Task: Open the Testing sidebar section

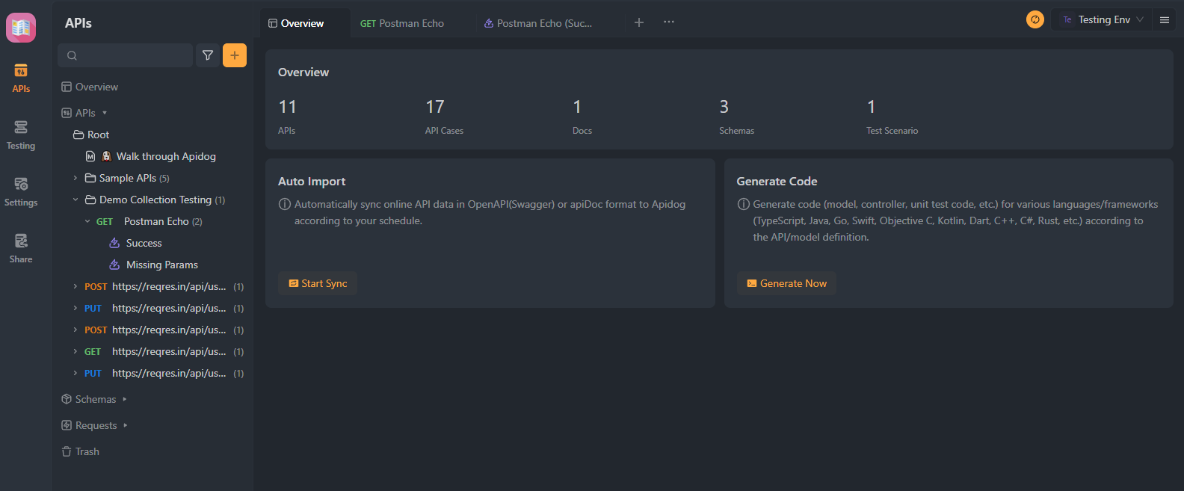Action: [21, 135]
